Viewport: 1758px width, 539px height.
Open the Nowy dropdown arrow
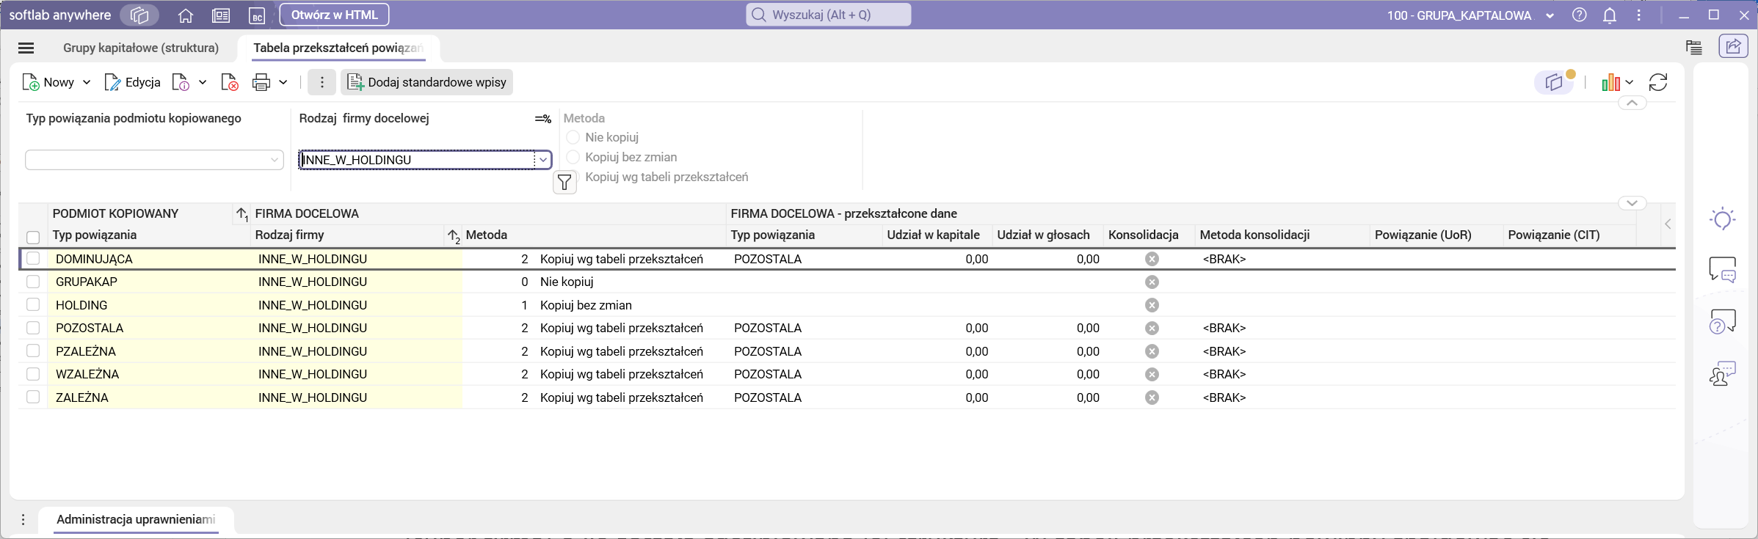(87, 82)
